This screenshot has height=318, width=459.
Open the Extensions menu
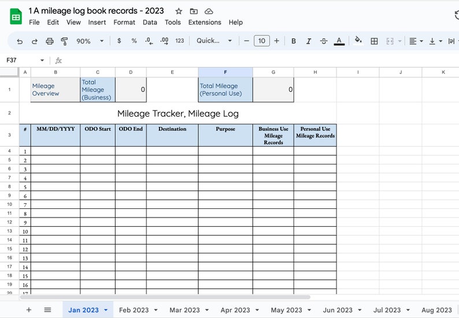(205, 23)
